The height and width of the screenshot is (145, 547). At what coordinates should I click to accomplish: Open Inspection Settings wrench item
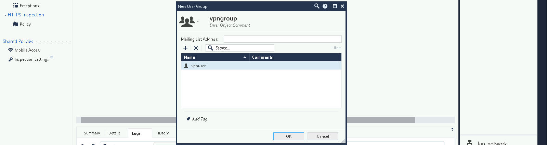(31, 59)
